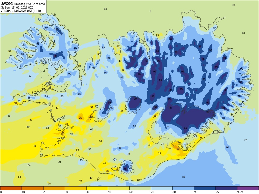Click the 80 humidity value on the map itself
The width and height of the screenshot is (259, 194).
click(62, 96)
